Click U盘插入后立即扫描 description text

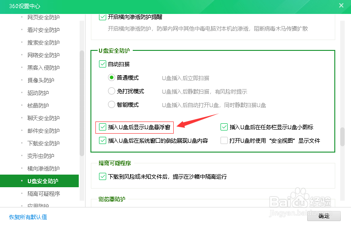pos(185,78)
